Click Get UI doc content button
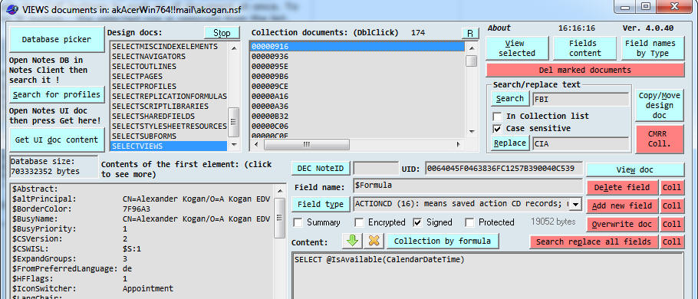 (x=57, y=140)
